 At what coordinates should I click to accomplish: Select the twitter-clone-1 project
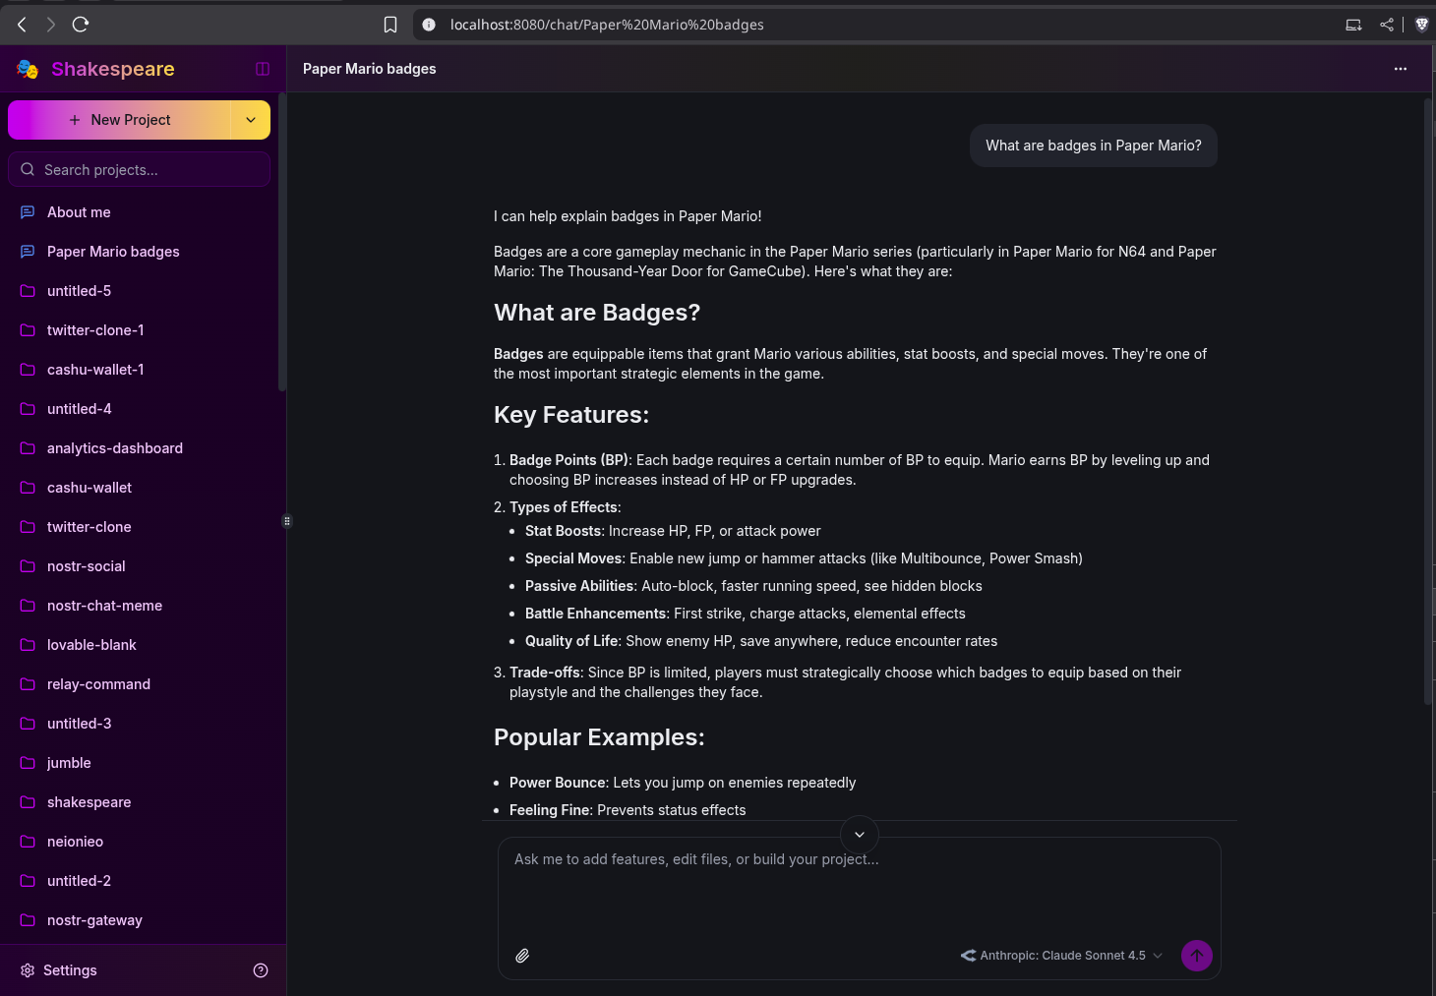[x=95, y=330]
